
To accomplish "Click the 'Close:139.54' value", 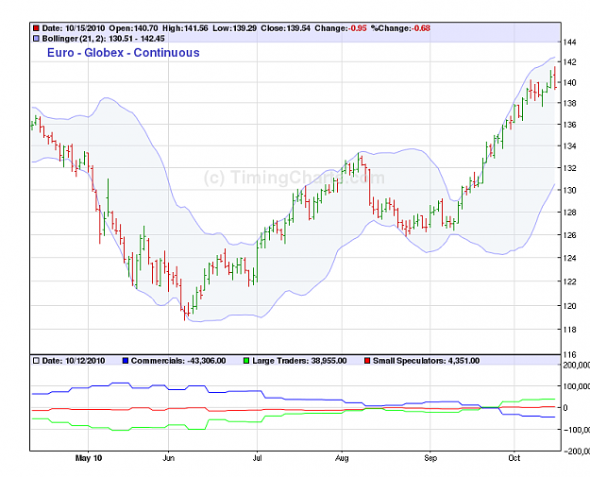I will point(286,28).
